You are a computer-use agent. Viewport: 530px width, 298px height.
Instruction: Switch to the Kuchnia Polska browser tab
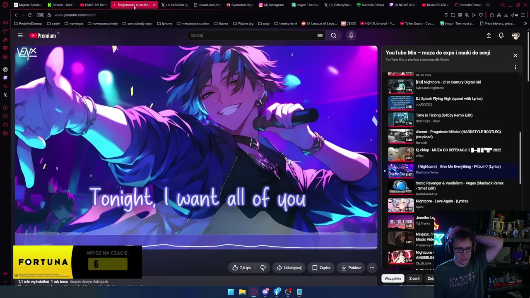point(371,5)
